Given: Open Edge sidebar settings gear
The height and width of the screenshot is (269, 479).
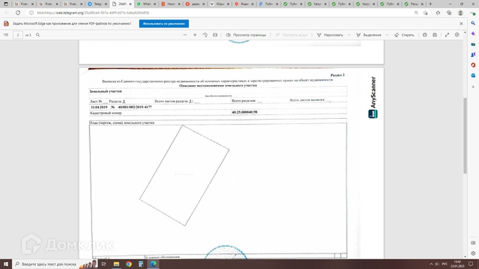Looking at the screenshot, I should tap(473, 253).
